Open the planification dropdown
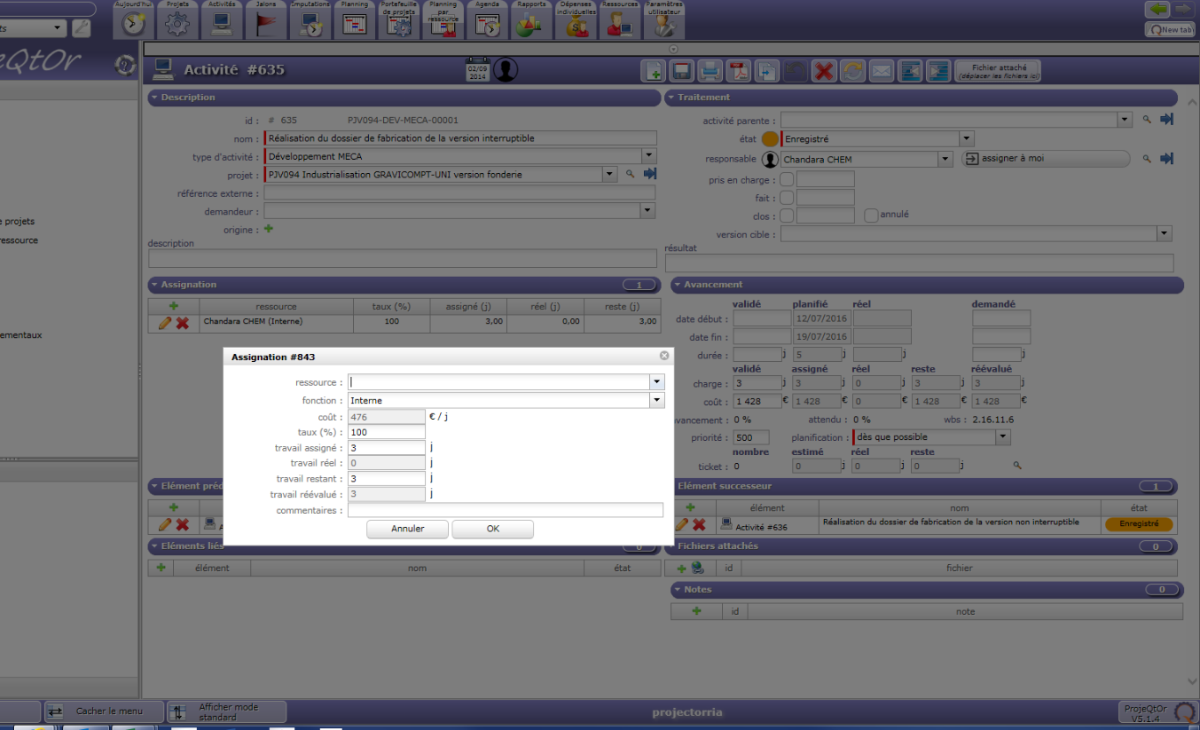 click(x=1002, y=437)
